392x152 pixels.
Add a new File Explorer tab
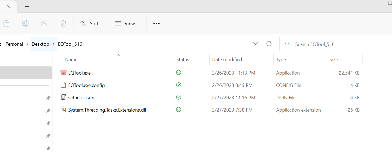[27, 6]
